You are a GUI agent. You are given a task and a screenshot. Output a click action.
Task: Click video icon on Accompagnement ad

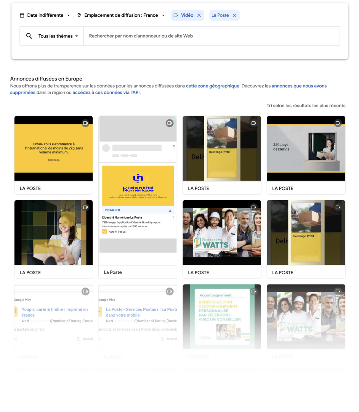(x=254, y=291)
